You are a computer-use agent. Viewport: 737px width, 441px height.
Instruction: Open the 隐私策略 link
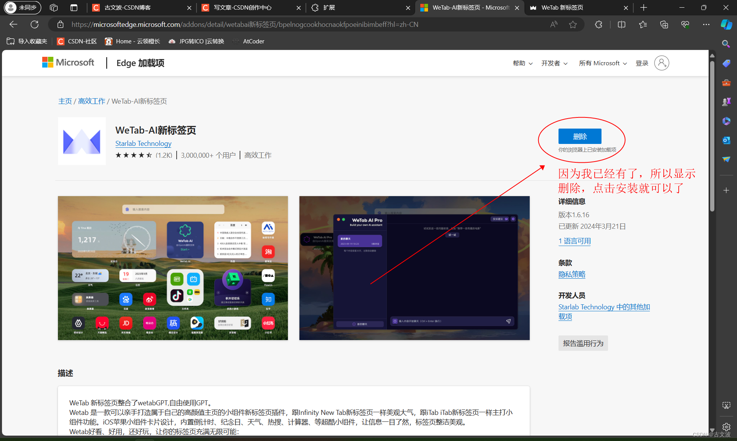572,274
